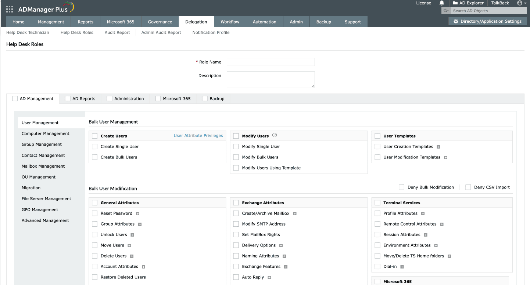The height and width of the screenshot is (285, 530).
Task: Expand Exchange Features plus icon
Action: pyautogui.click(x=286, y=267)
